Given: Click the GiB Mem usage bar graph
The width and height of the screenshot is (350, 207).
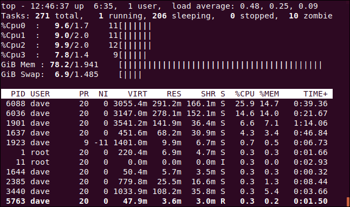Looking at the screenshot, I should coord(221,65).
